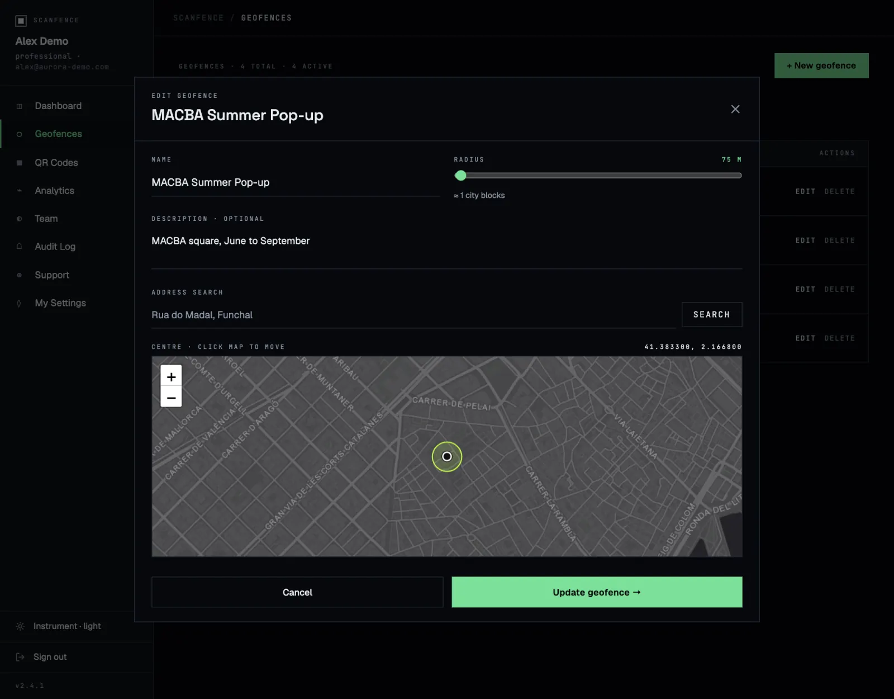Open My Settings page
The image size is (894, 699).
pyautogui.click(x=60, y=303)
